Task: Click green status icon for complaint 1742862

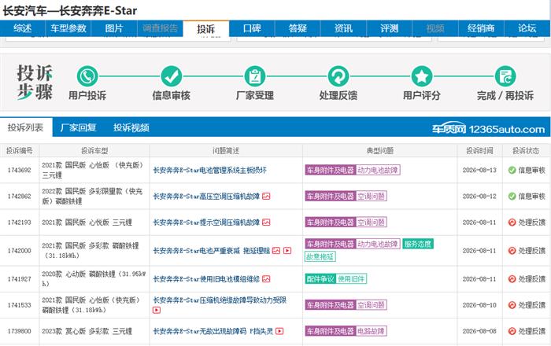Action: pyautogui.click(x=512, y=196)
